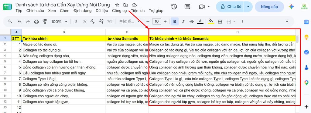Screen dimensions: 311x113
Task: Increase the font size plus button
Action: point(165,22)
